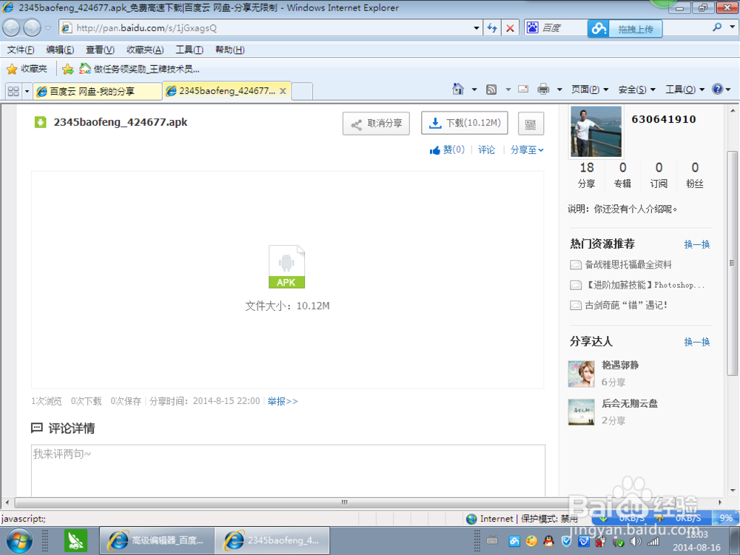Click the document icon beside 备战雅思托福最全资料

coord(575,265)
